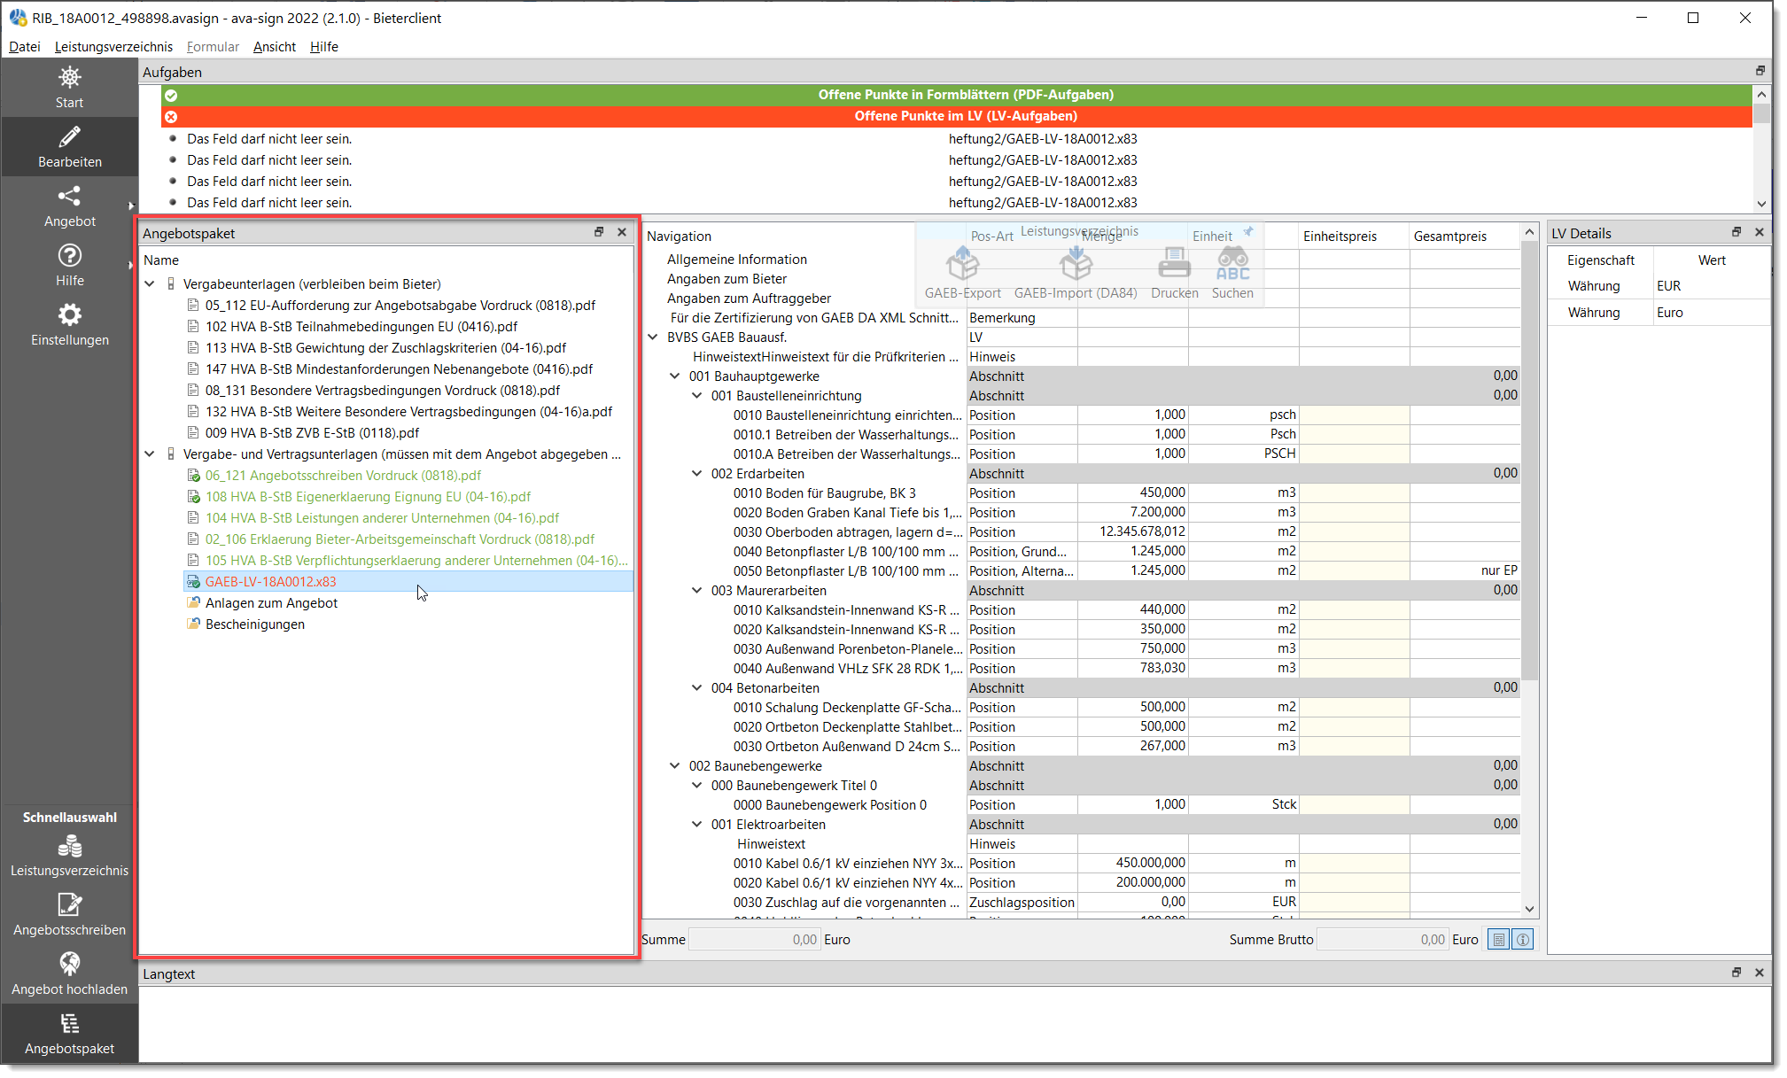Image resolution: width=1787 pixels, height=1078 pixels.
Task: Collapse the 002 Baunebengewerke section
Action: [x=675, y=766]
